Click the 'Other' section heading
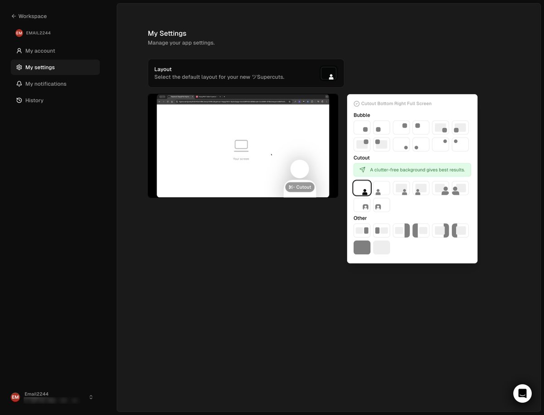544x415 pixels. (360, 218)
